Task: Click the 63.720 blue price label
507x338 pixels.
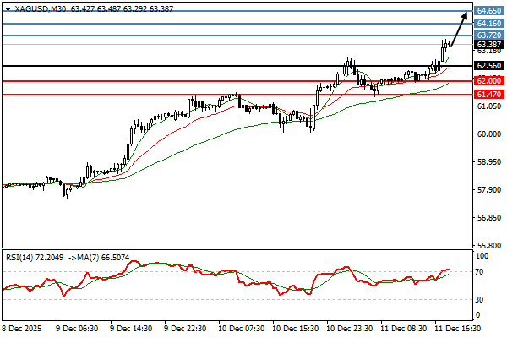Action: coord(488,35)
